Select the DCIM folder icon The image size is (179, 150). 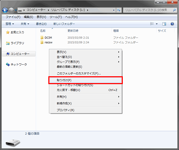click(x=42, y=38)
